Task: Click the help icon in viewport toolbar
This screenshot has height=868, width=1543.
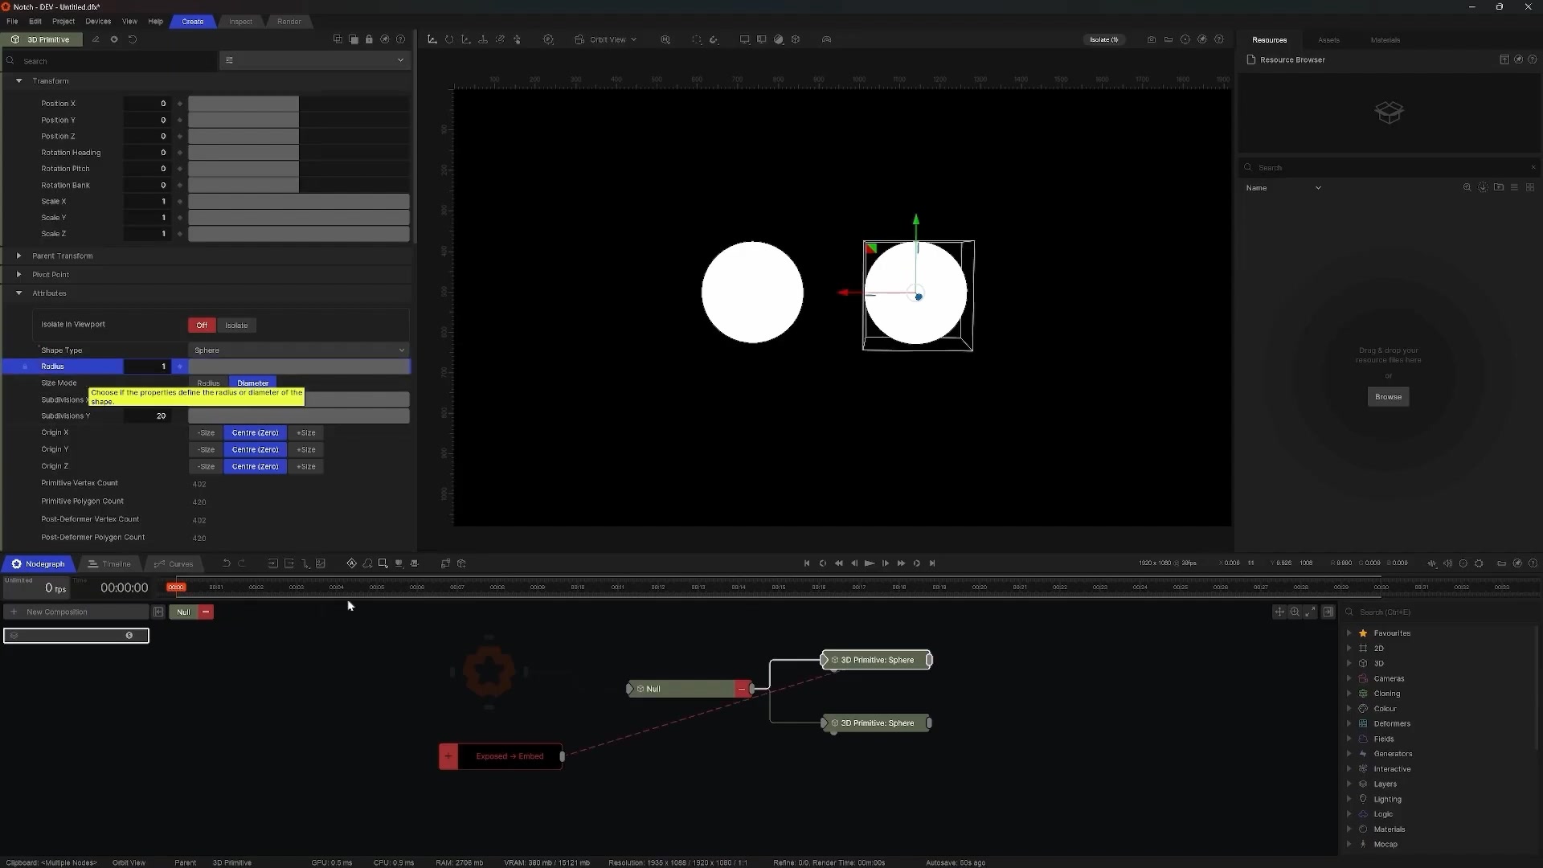Action: tap(1219, 39)
